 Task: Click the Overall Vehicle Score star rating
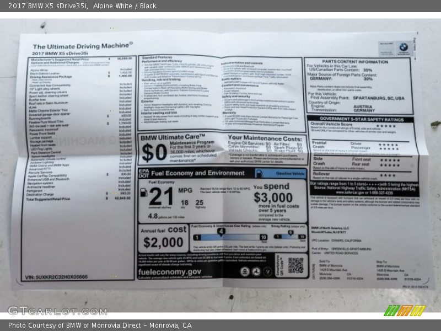(x=386, y=126)
